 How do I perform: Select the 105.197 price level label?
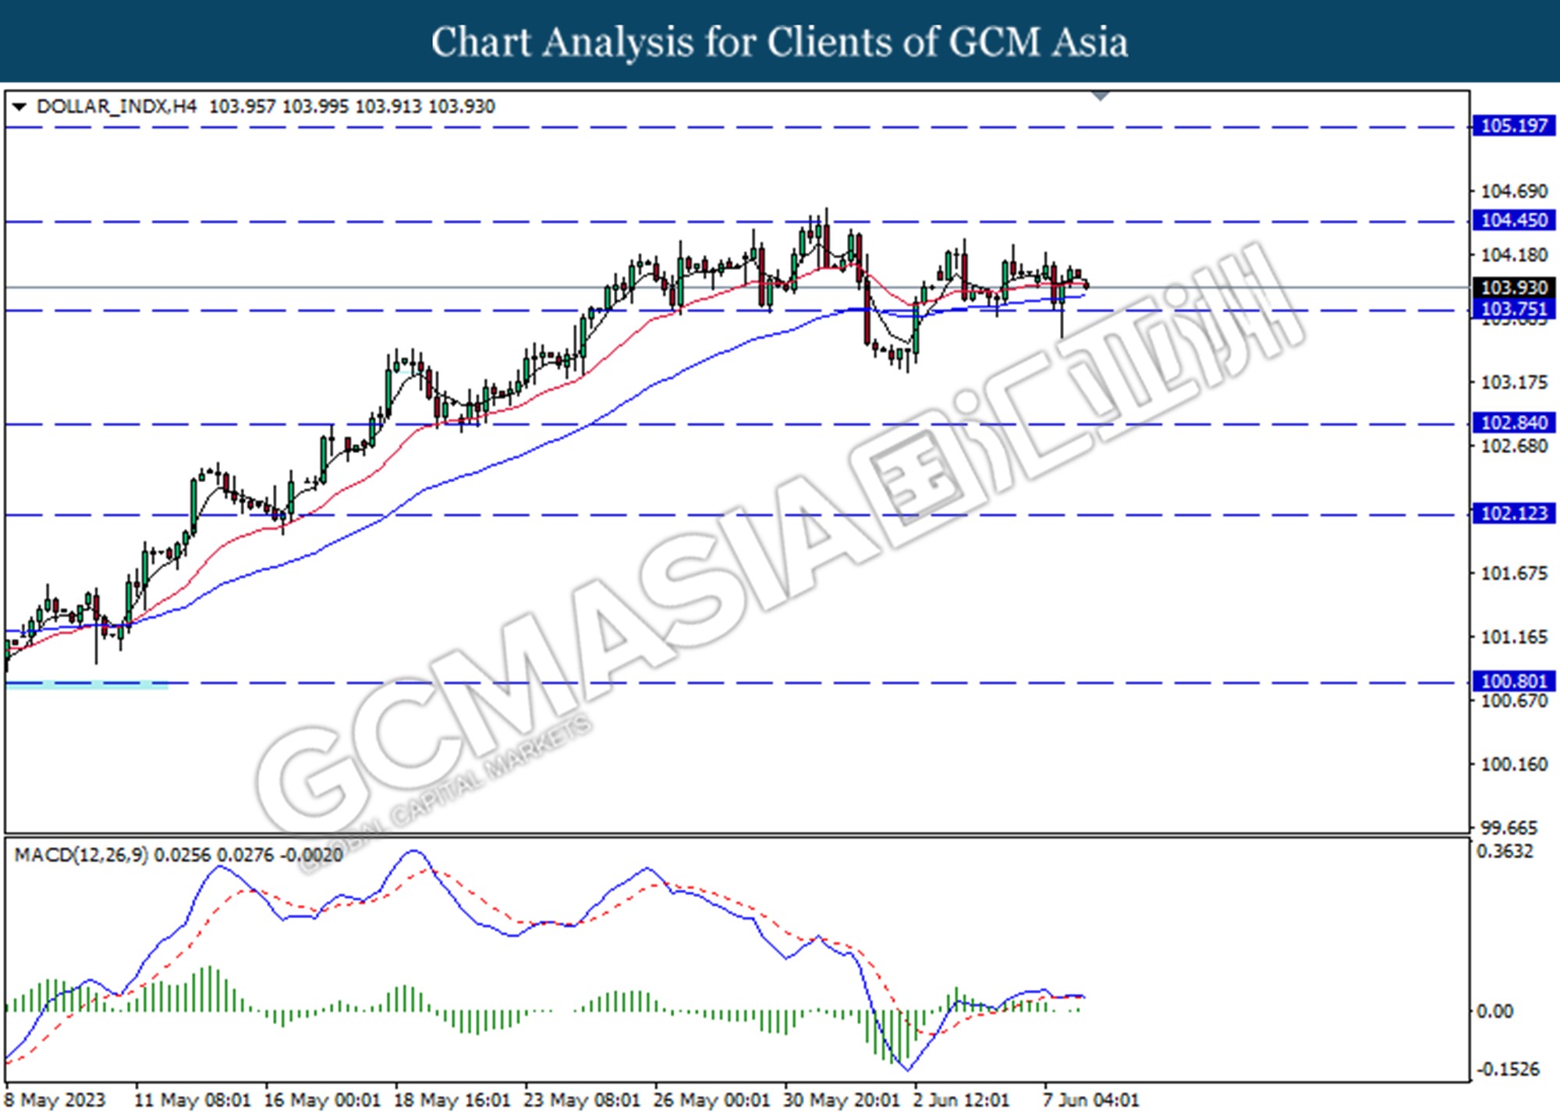1513,126
